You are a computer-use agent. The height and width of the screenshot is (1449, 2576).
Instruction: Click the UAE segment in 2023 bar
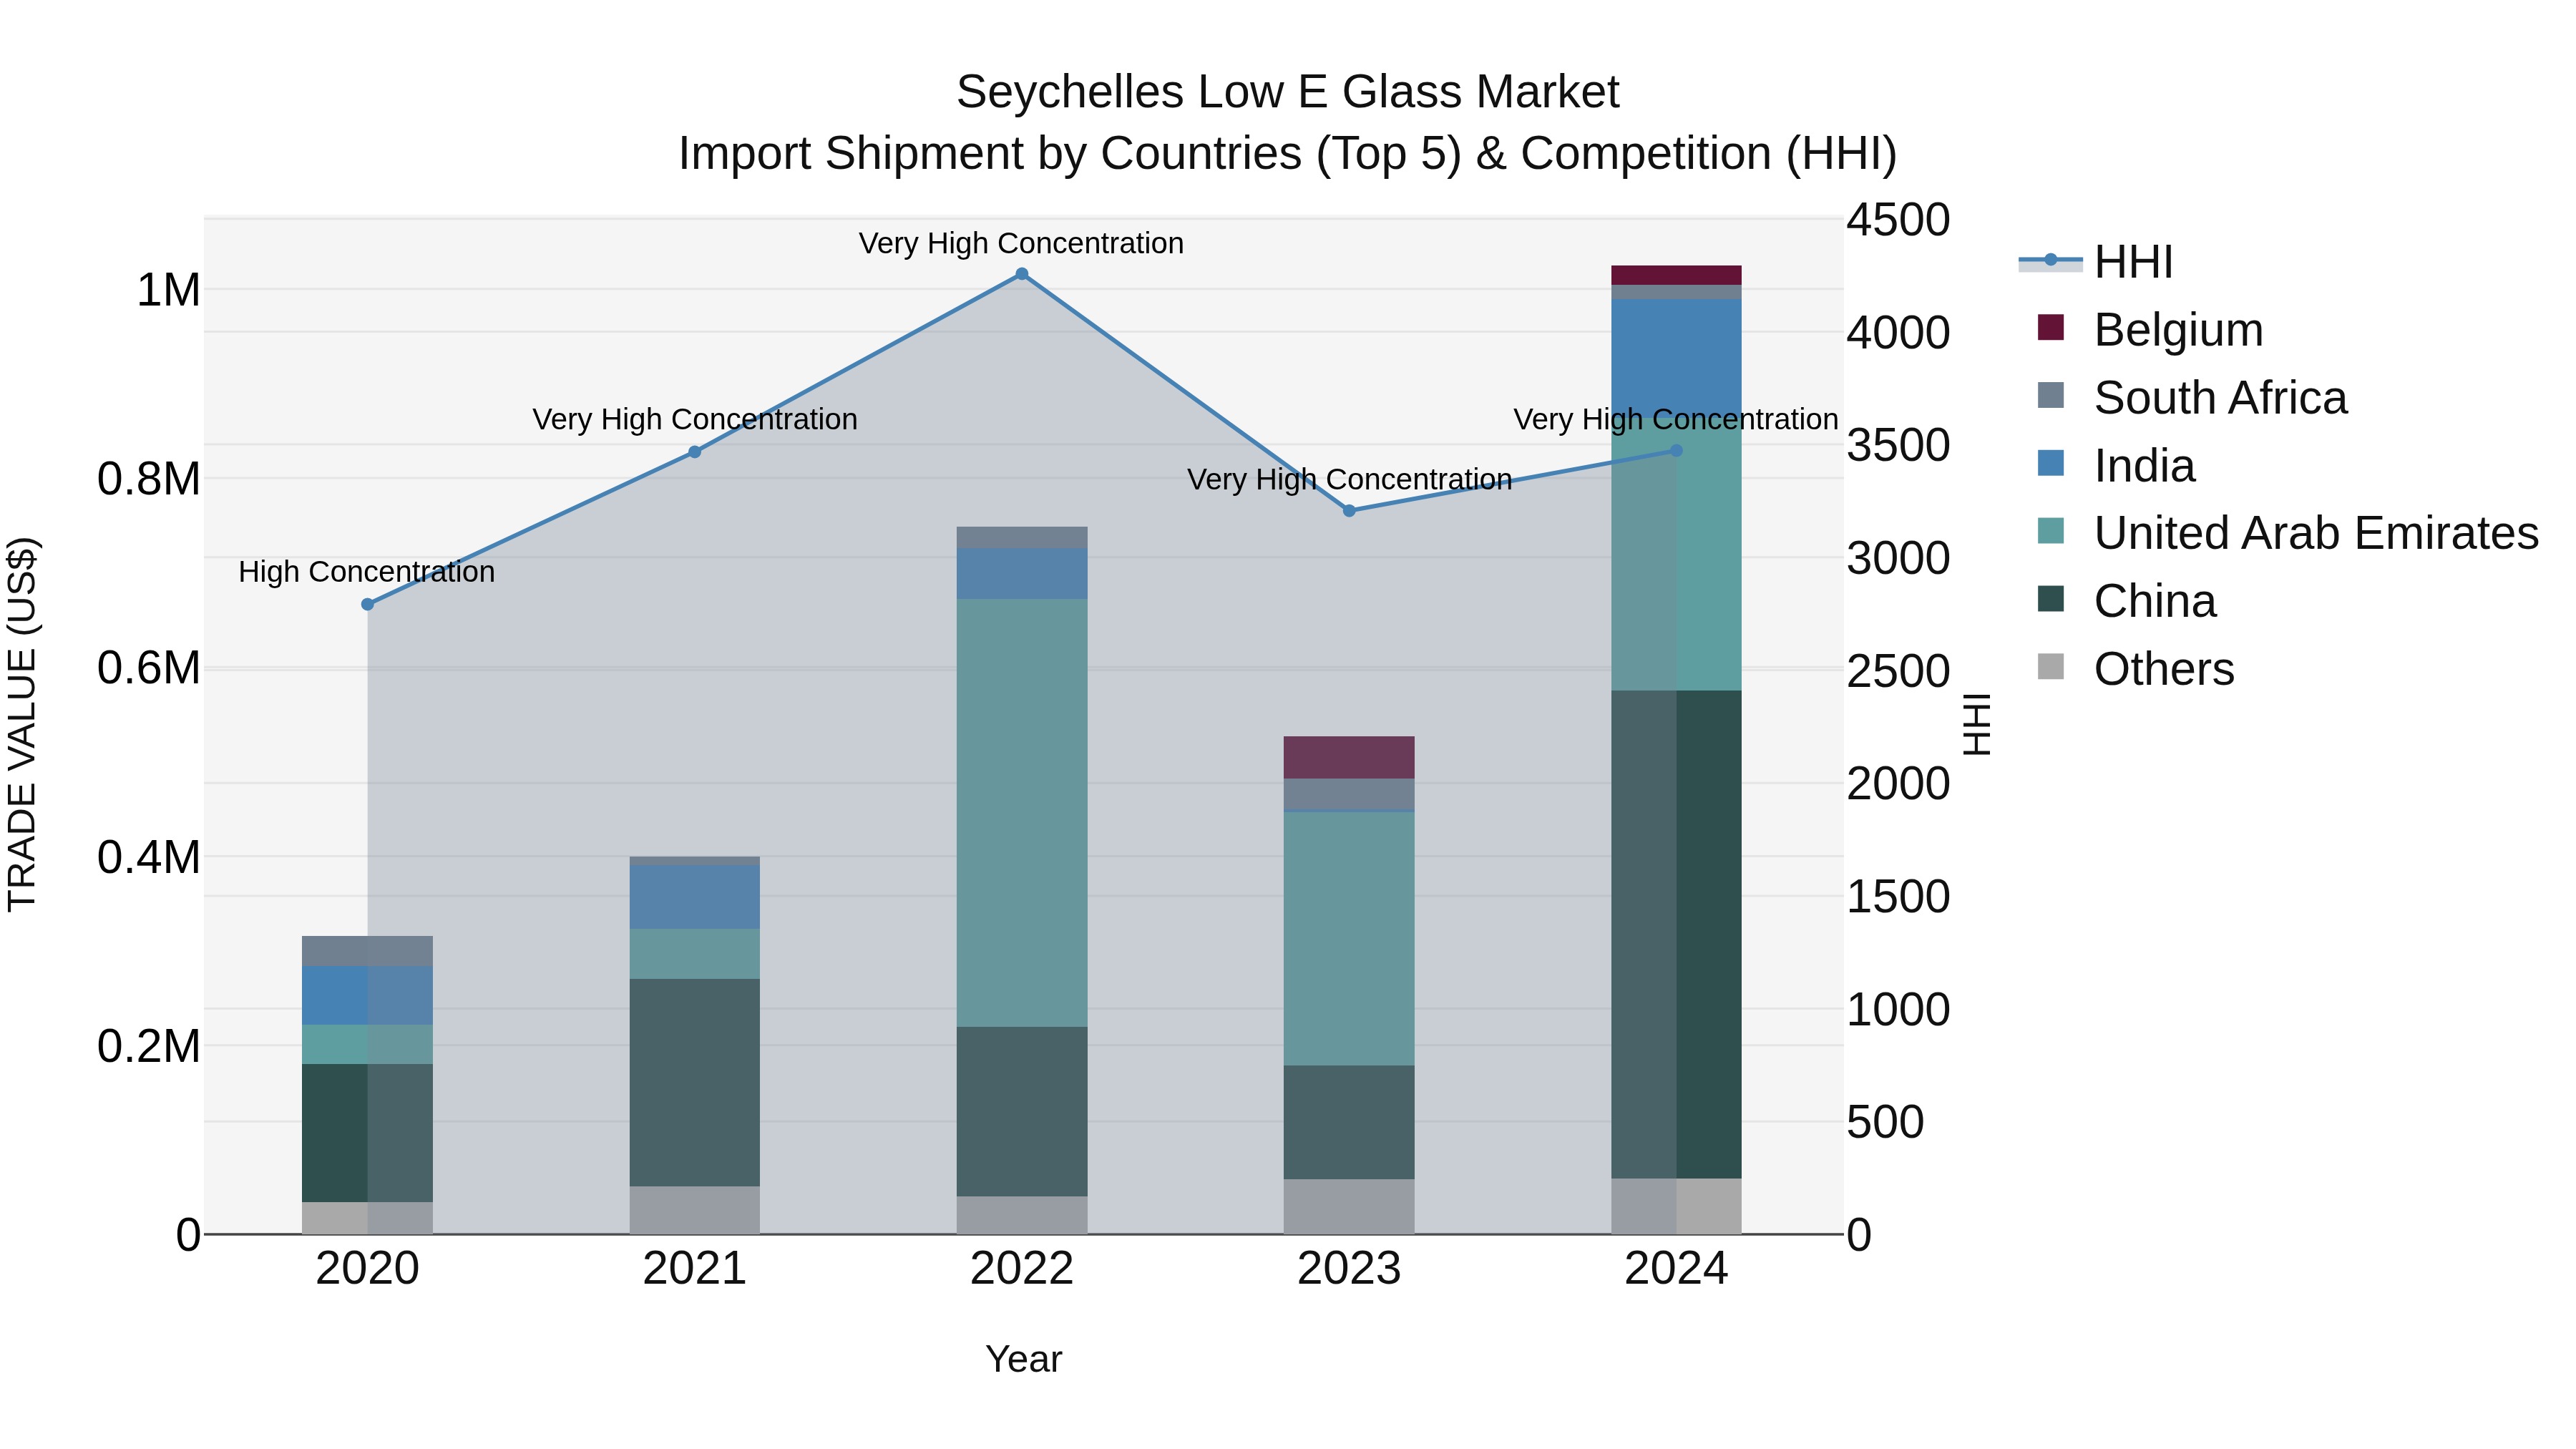[x=1349, y=938]
